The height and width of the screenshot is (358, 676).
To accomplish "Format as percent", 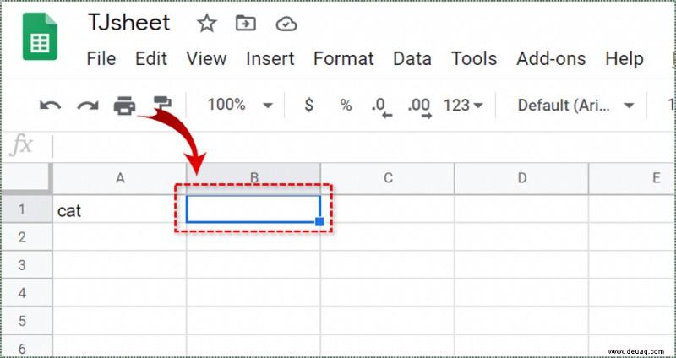I will tap(346, 105).
